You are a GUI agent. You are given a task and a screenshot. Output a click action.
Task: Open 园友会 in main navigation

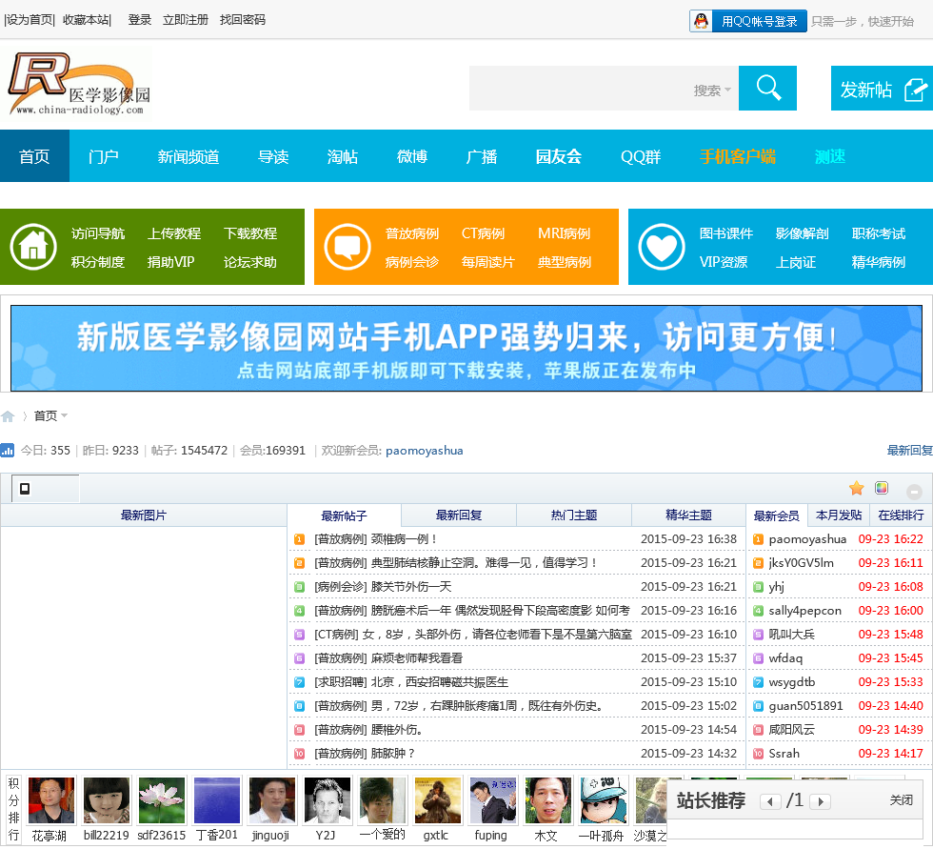tap(558, 156)
